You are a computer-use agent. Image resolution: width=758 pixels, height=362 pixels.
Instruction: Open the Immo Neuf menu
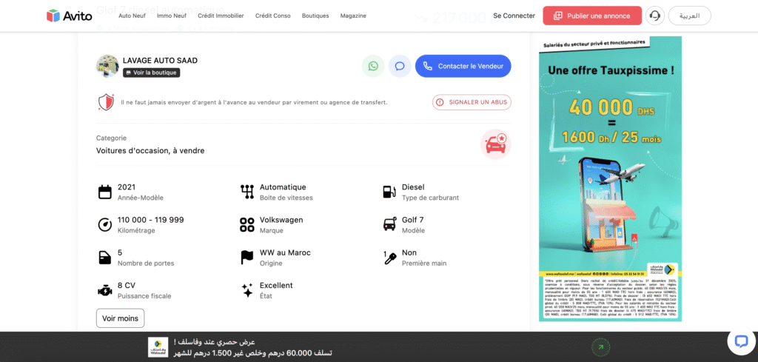tap(172, 16)
